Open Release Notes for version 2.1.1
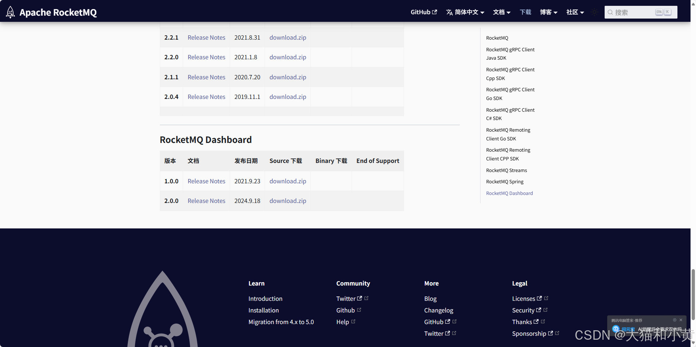This screenshot has height=347, width=696. [206, 77]
